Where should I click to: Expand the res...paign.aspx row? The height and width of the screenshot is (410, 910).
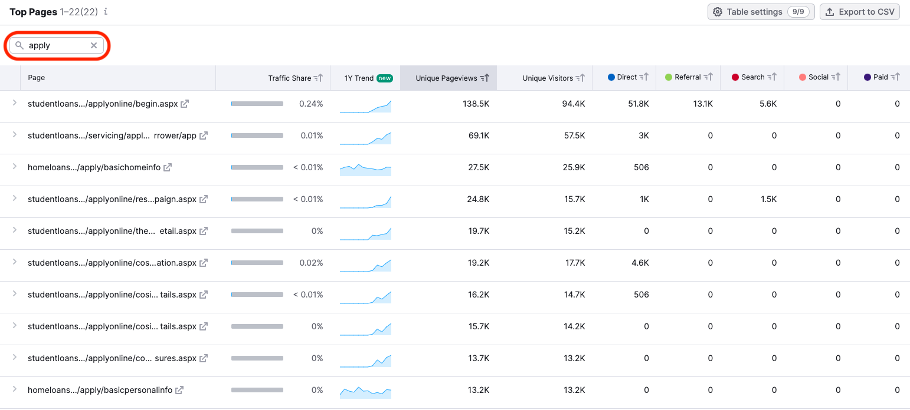click(x=14, y=199)
